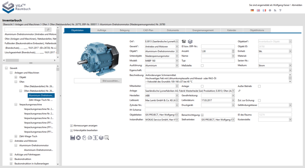
Task: Click the Abmelden logout link
Action: [x=297, y=5]
